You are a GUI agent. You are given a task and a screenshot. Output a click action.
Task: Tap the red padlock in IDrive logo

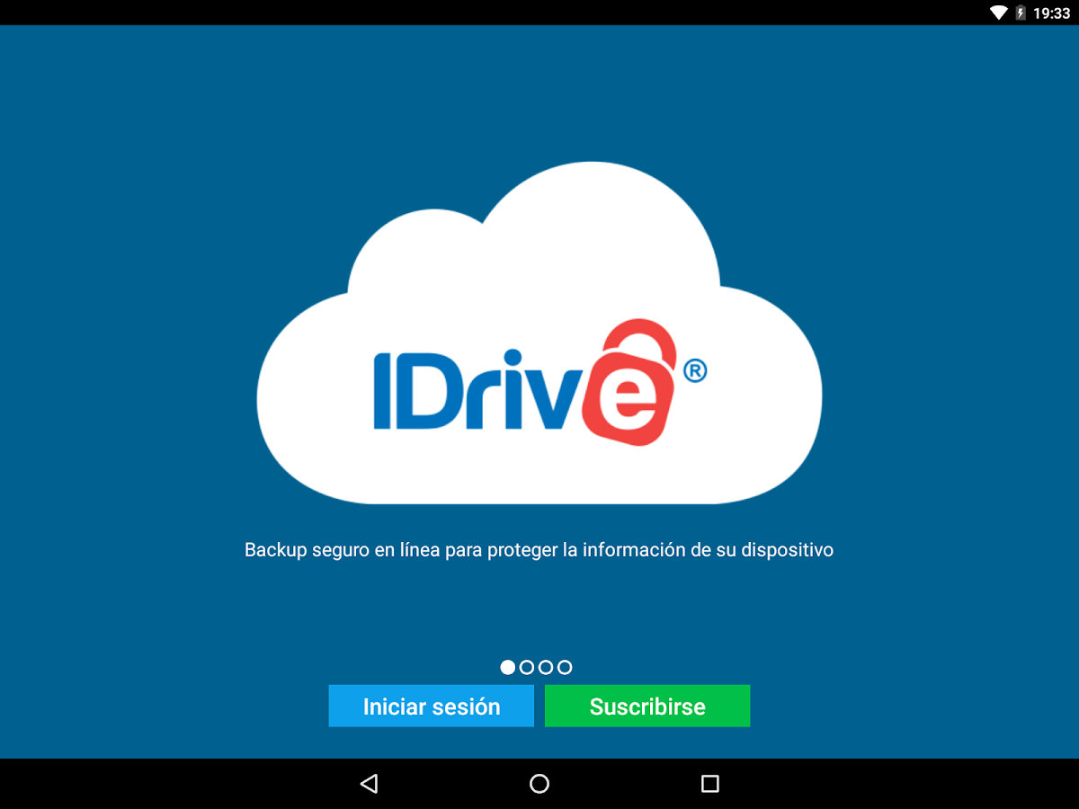[635, 378]
